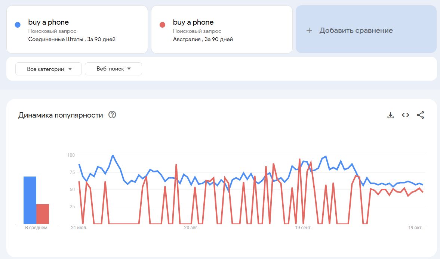Click the 21 июл. axis date label

(79, 227)
